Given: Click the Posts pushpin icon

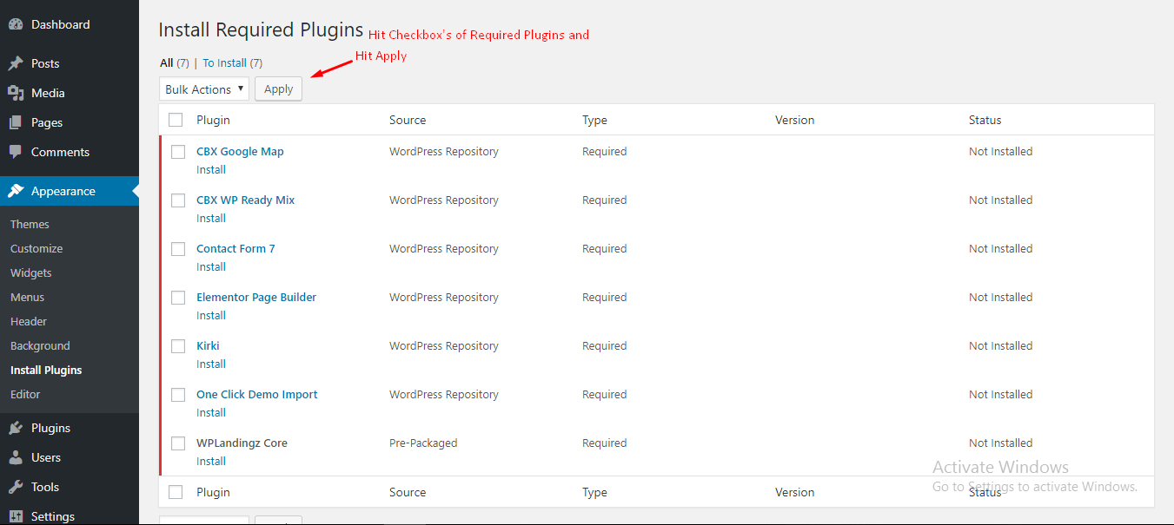Looking at the screenshot, I should [x=16, y=63].
